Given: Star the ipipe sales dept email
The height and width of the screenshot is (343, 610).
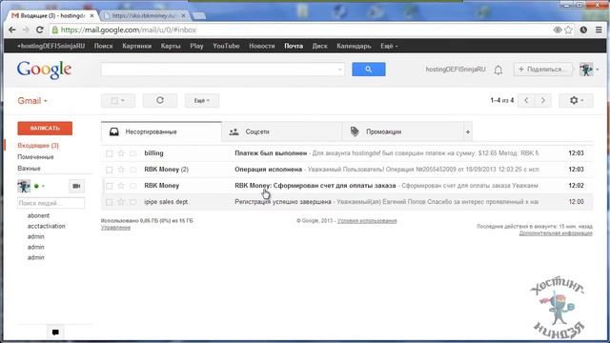Looking at the screenshot, I should tap(121, 202).
